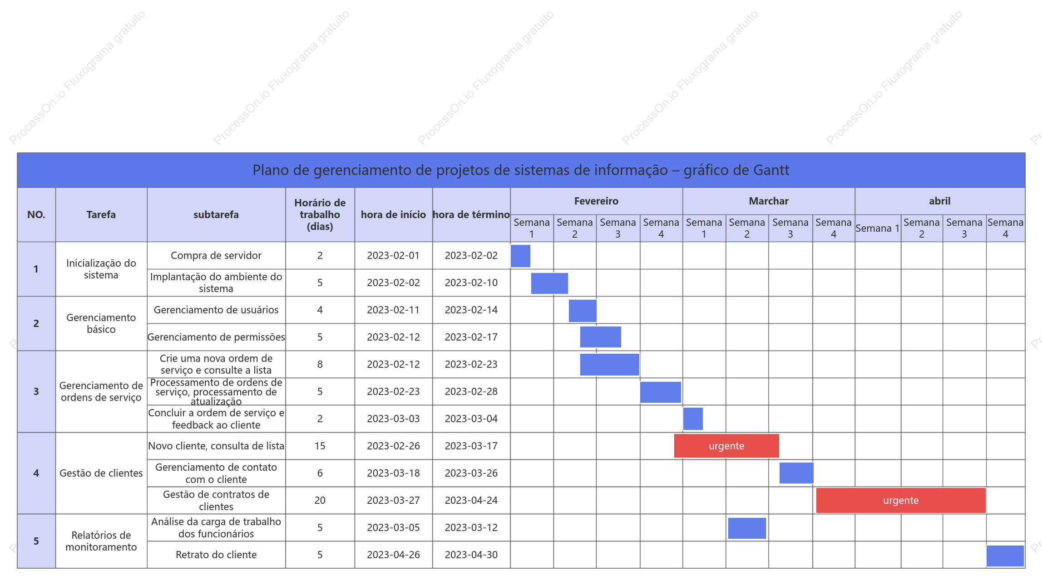Screen dimensions: 1042x585
Task: Click blue bar for Gerenciamento de contato
Action: (796, 473)
